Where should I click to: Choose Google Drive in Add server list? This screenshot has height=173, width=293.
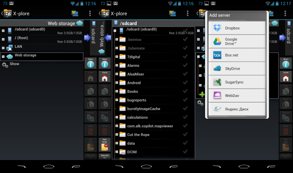click(237, 41)
